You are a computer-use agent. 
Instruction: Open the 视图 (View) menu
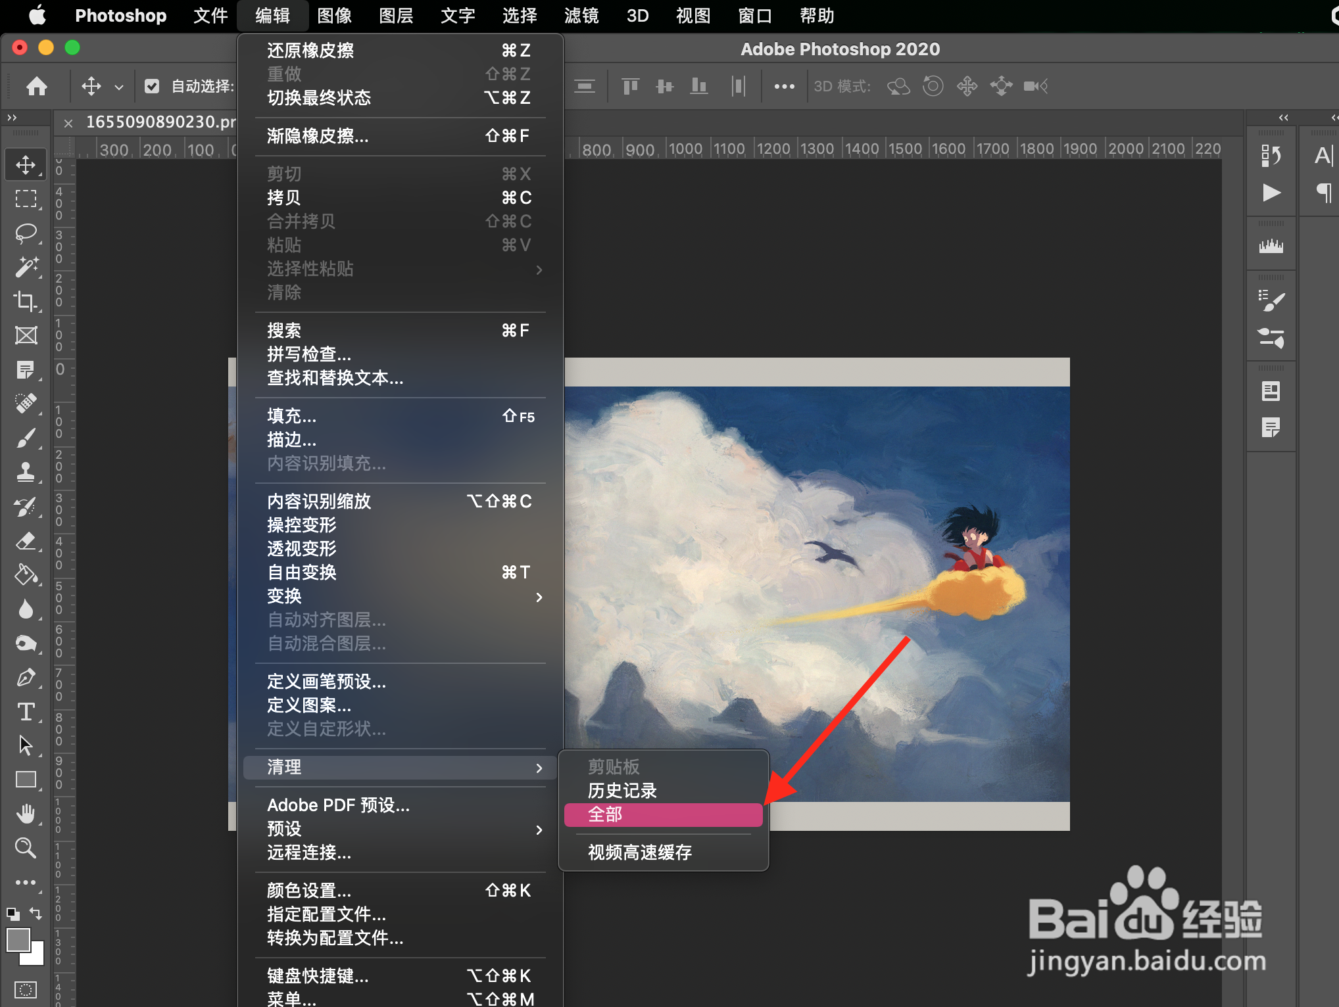(x=693, y=15)
